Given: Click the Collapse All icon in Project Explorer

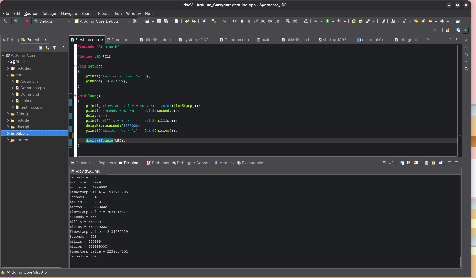Looking at the screenshot, I should pos(40,48).
